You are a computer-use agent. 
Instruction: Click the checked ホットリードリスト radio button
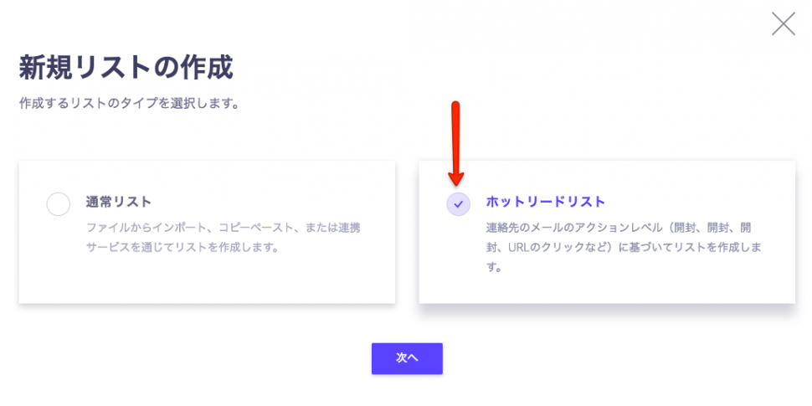coord(458,203)
